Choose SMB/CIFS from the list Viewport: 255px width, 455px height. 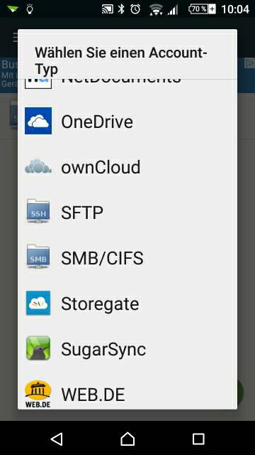127,257
